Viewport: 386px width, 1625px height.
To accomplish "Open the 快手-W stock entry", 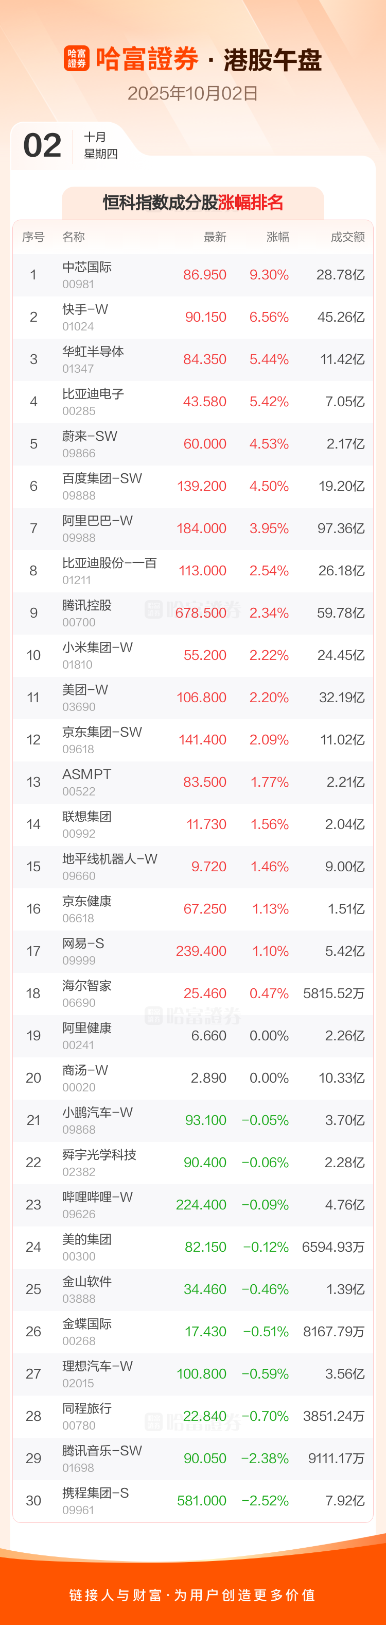I will pos(192,317).
